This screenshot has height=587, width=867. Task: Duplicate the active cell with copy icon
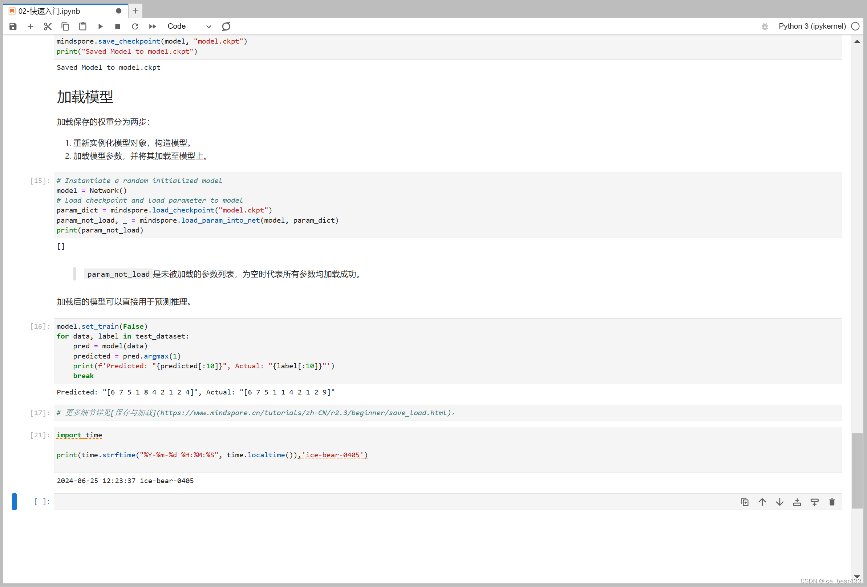(745, 502)
